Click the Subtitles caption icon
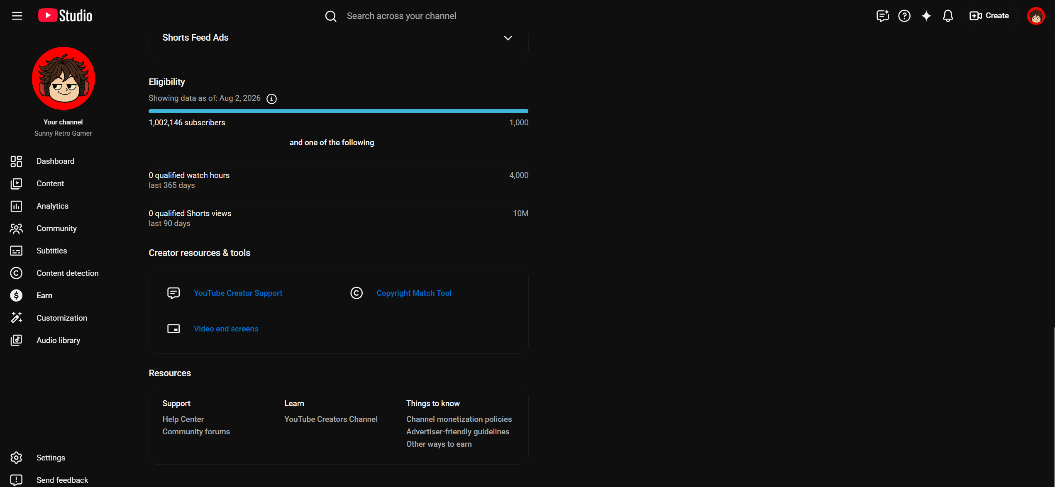 [16, 251]
